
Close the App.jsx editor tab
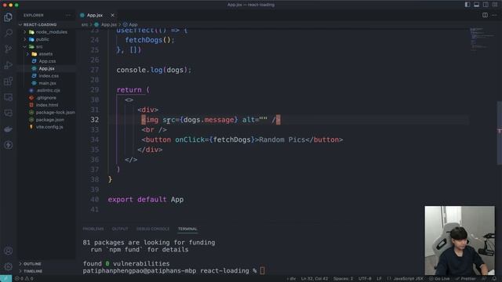coord(112,15)
